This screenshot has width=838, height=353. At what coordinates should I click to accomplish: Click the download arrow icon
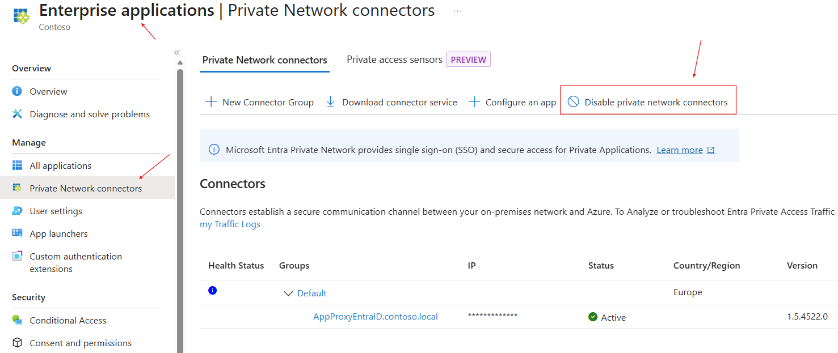330,102
